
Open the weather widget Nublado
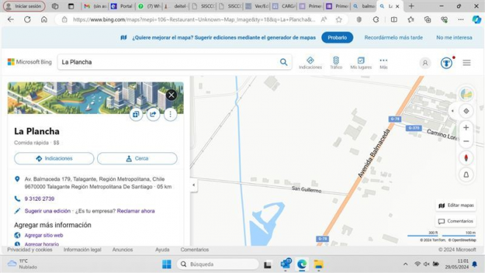point(21,264)
